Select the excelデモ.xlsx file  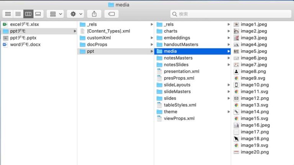click(x=24, y=24)
